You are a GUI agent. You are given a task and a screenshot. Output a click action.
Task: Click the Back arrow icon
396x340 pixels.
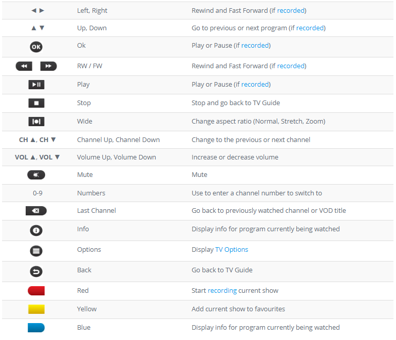pyautogui.click(x=36, y=272)
